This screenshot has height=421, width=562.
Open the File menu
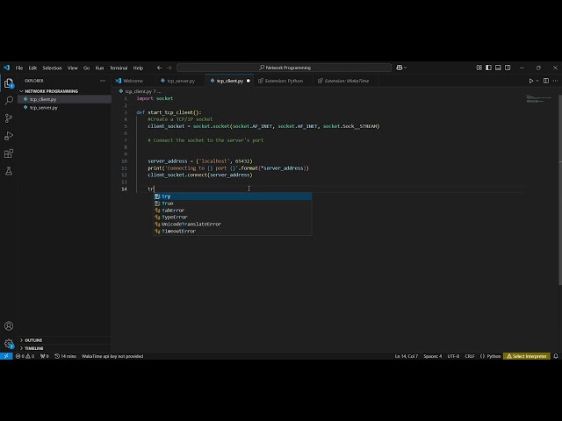click(x=19, y=68)
